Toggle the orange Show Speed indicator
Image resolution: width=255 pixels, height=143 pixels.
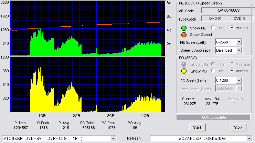click(184, 35)
